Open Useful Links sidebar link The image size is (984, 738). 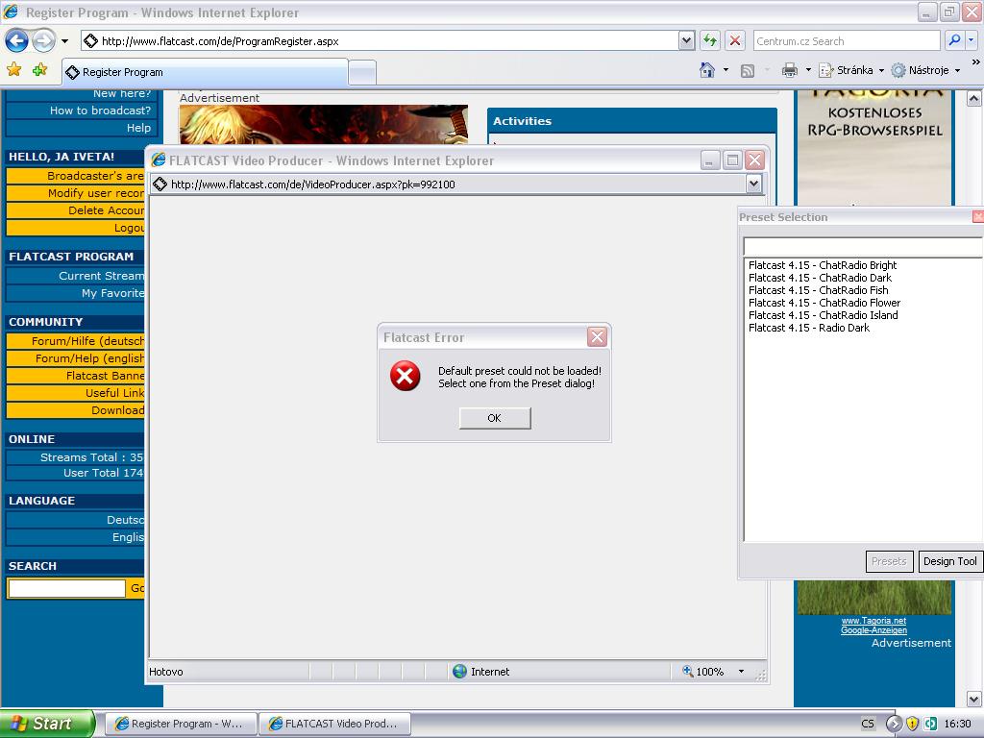coord(75,393)
